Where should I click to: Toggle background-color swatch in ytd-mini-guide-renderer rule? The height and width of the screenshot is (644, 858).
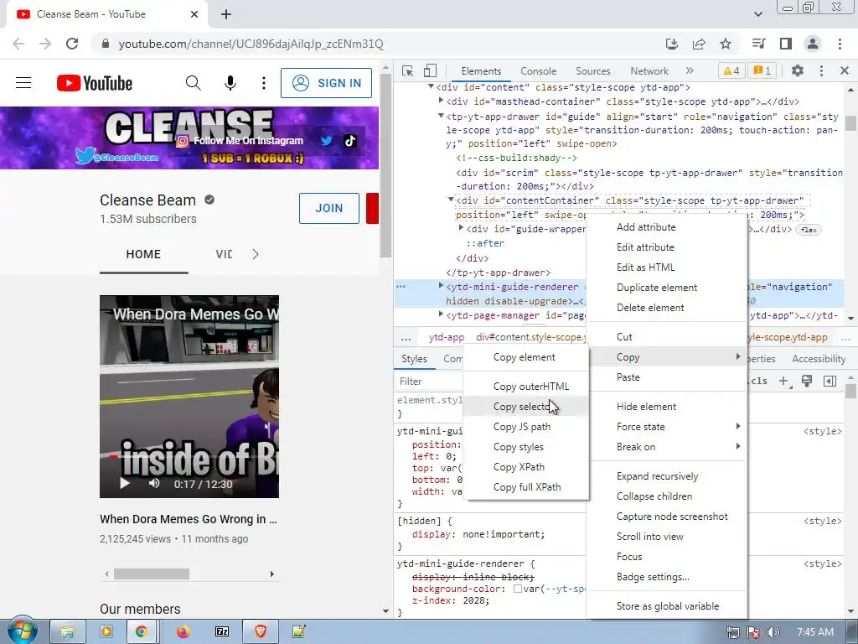pyautogui.click(x=517, y=589)
